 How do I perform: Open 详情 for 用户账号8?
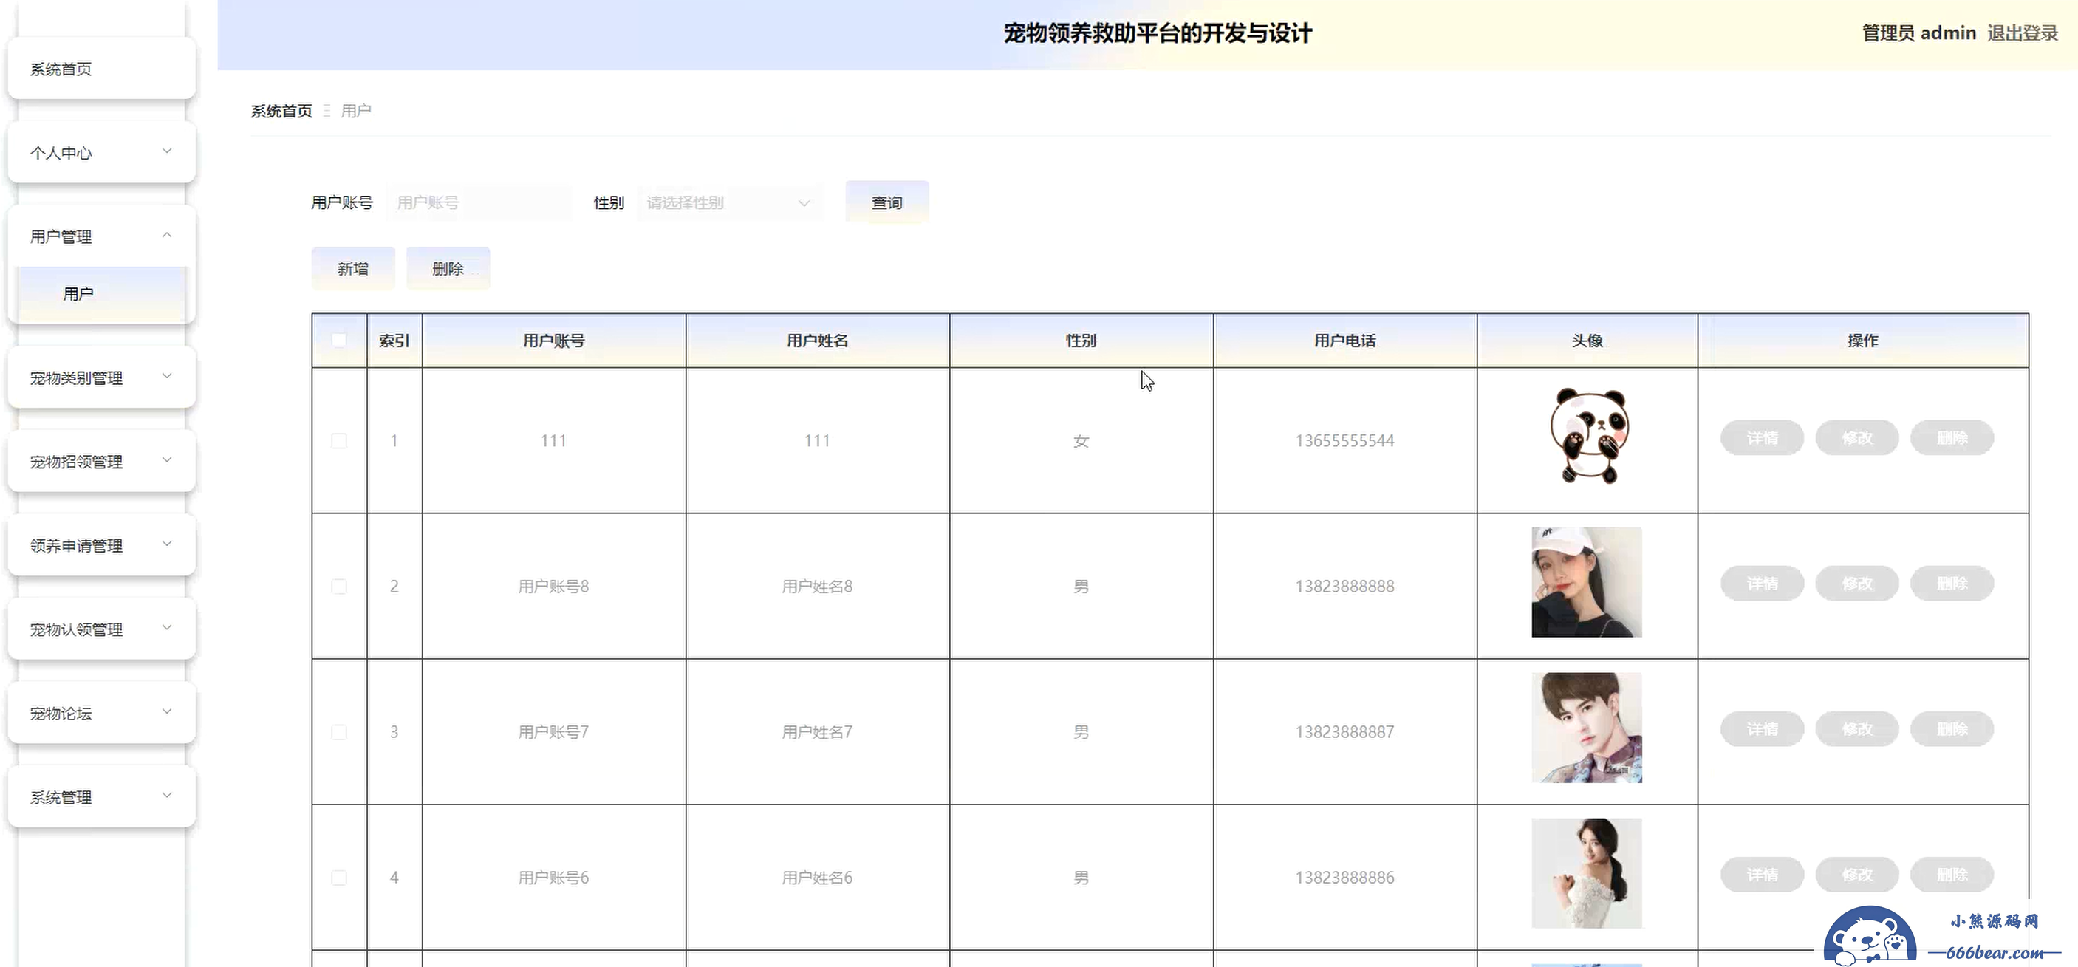(x=1763, y=583)
